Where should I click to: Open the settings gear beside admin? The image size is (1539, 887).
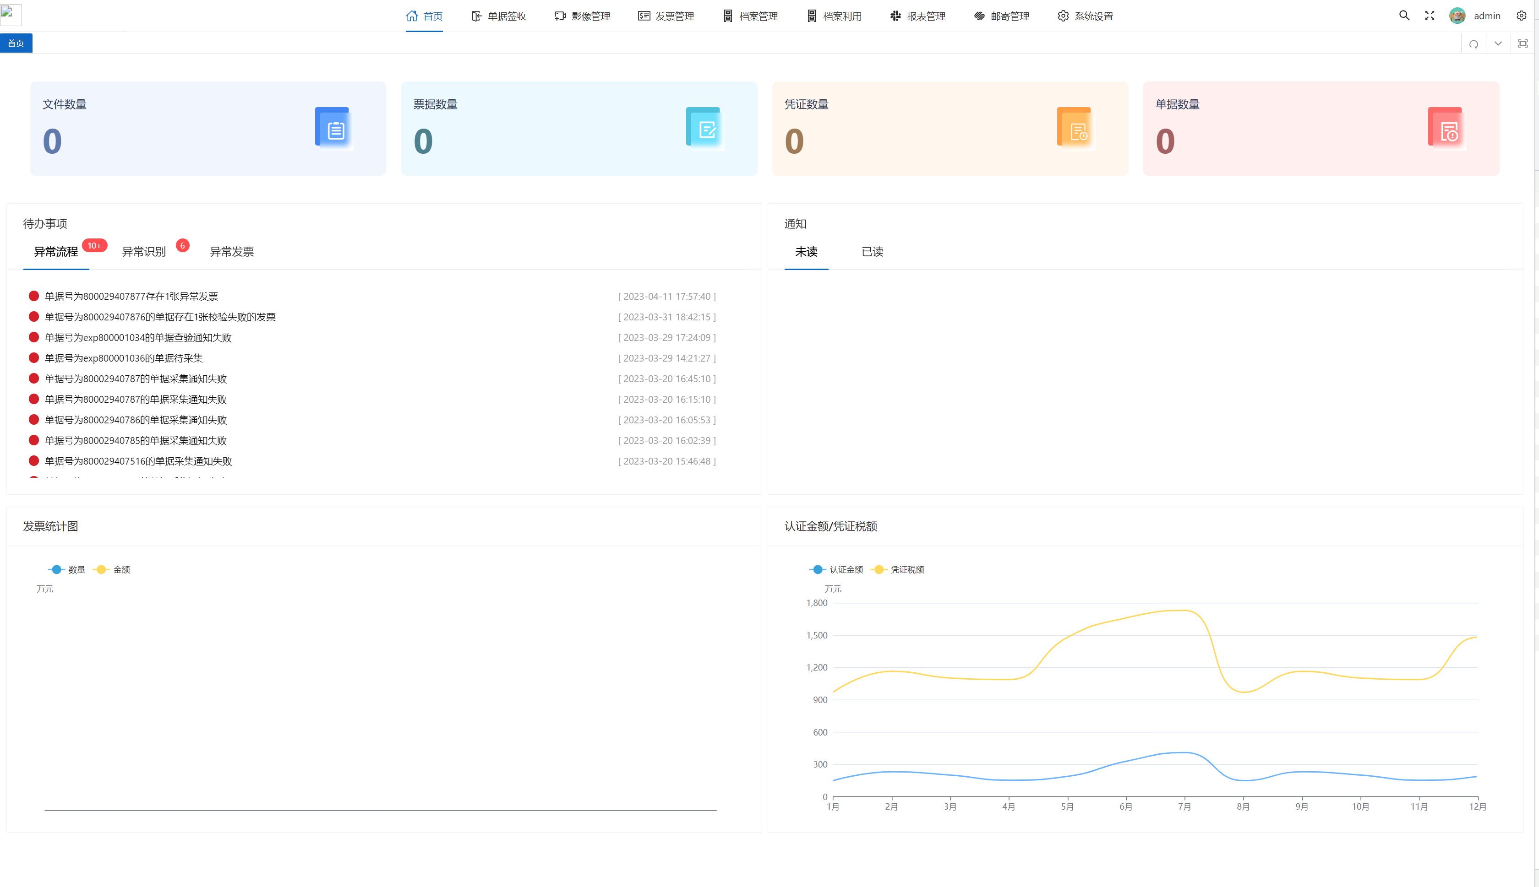[1521, 16]
